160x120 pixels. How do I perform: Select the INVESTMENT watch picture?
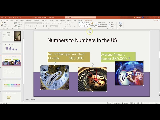click(x=92, y=79)
